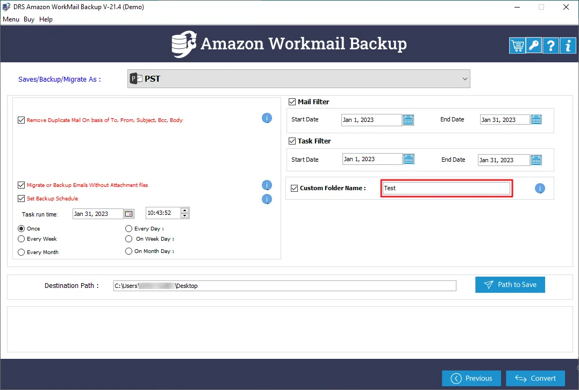Open Task Filter End Date calendar
579x390 pixels.
[536, 160]
